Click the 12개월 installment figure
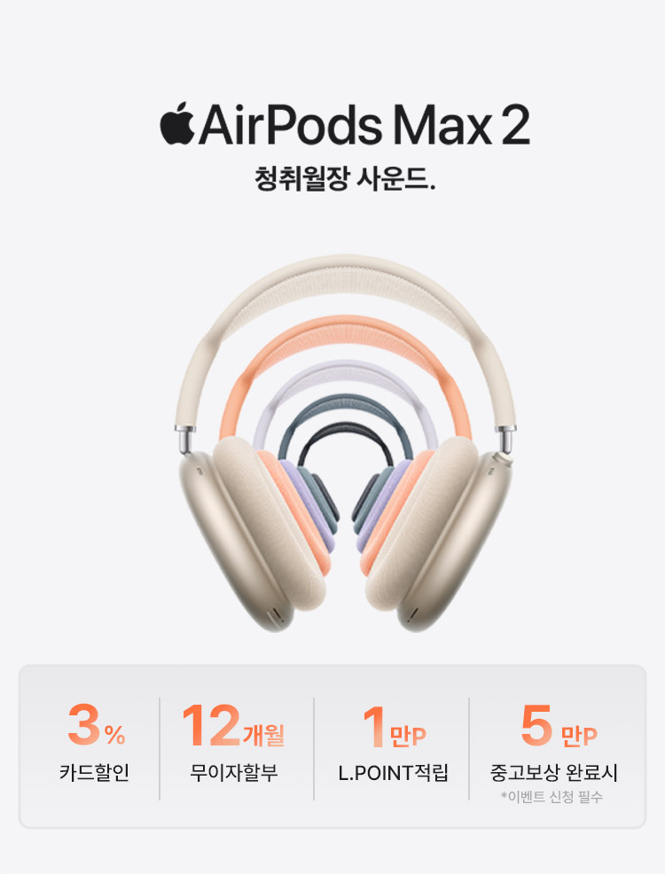 [233, 725]
